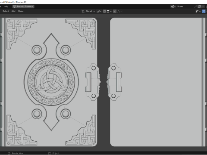
Task: Click the Back to Previous button
Action: 23,6
